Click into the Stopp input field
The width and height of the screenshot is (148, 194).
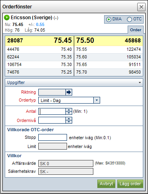tap(53, 138)
